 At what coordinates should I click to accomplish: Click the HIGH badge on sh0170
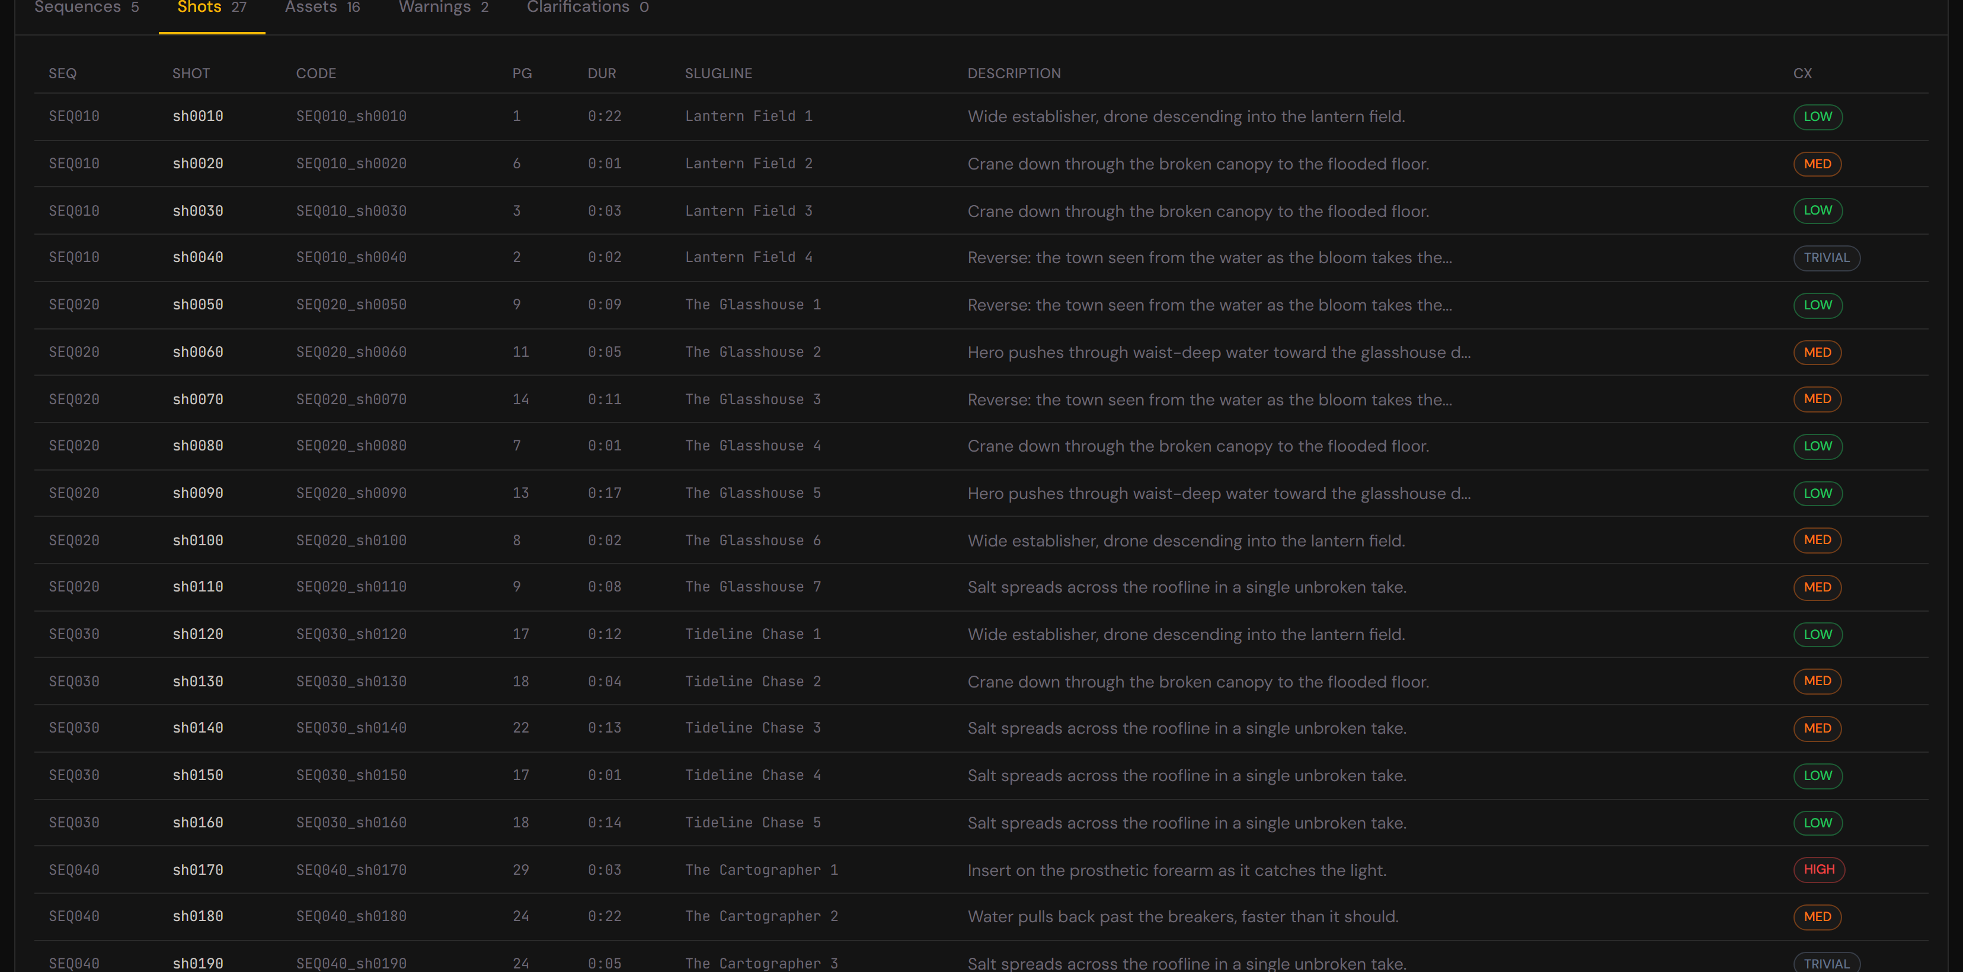point(1818,869)
